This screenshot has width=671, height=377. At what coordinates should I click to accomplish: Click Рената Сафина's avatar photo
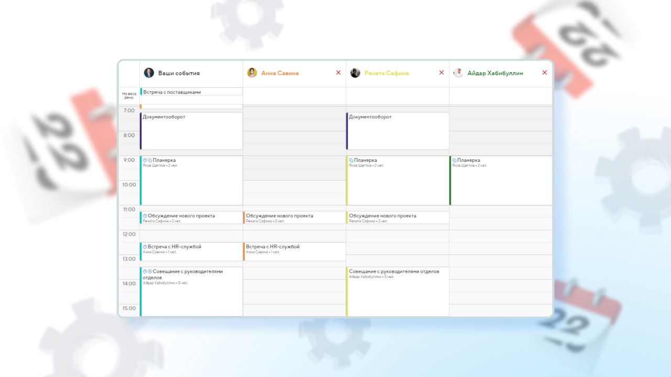(355, 73)
